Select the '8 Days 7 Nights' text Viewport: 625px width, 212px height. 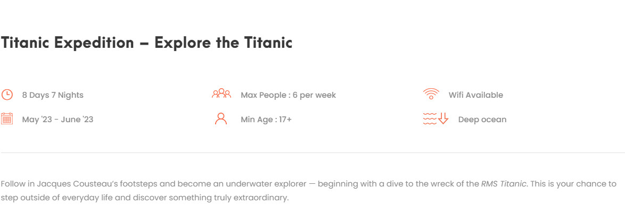[x=53, y=95]
